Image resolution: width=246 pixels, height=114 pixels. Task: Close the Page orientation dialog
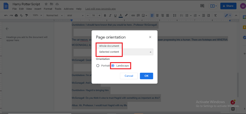tap(150, 37)
